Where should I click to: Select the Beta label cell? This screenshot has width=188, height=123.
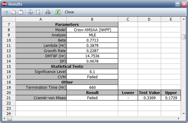pos(41,40)
